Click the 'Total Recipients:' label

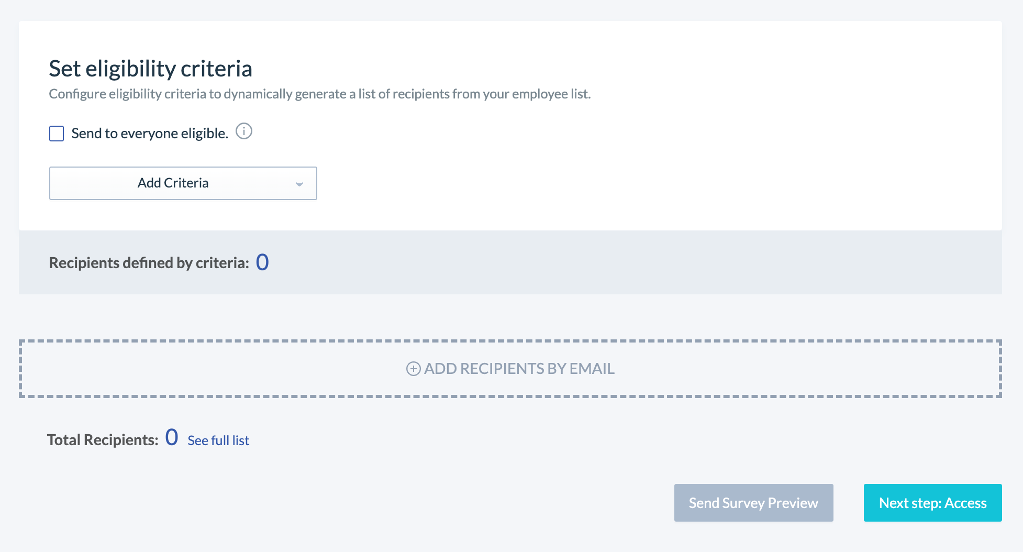click(103, 440)
